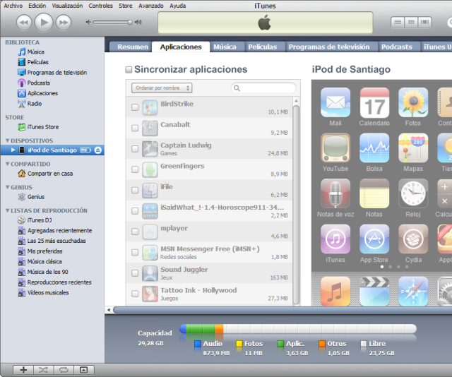Select the Cydia app icon
The height and width of the screenshot is (377, 452).
pyautogui.click(x=412, y=239)
